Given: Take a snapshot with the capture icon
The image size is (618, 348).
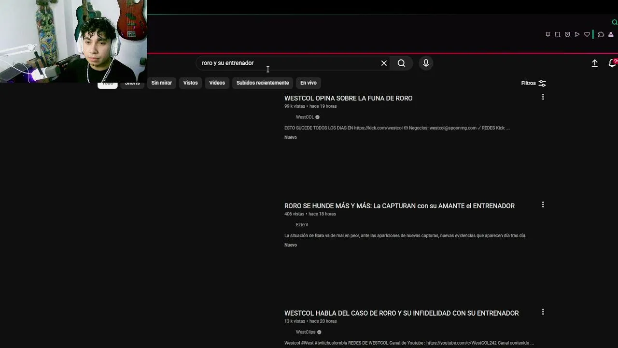Looking at the screenshot, I should coord(558,35).
